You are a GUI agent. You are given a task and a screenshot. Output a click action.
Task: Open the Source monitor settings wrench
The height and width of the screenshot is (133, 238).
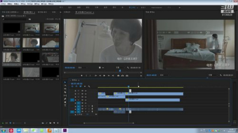tap(128, 68)
